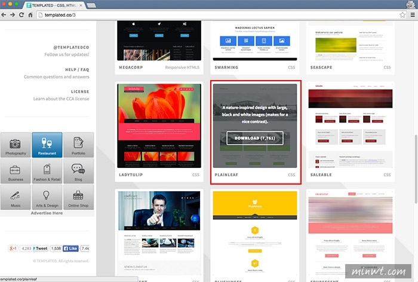This screenshot has height=282, width=418.
Task: Open the Business category tile
Action: 16,171
